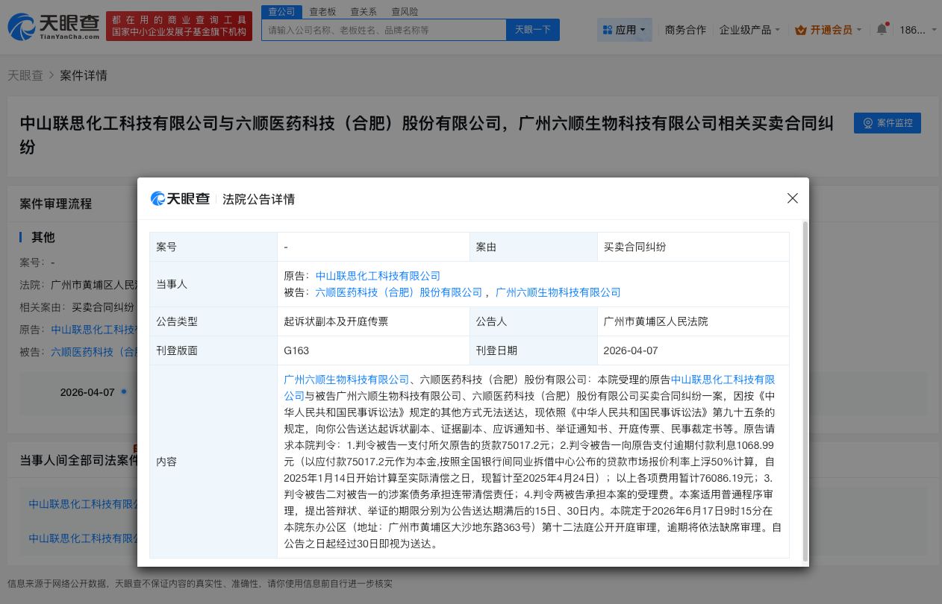Switch to the 查关系 tab
Viewport: 942px width, 604px height.
coord(364,11)
